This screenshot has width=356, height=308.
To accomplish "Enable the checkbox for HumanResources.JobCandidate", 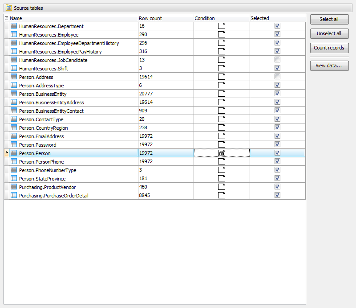I will pyautogui.click(x=277, y=59).
